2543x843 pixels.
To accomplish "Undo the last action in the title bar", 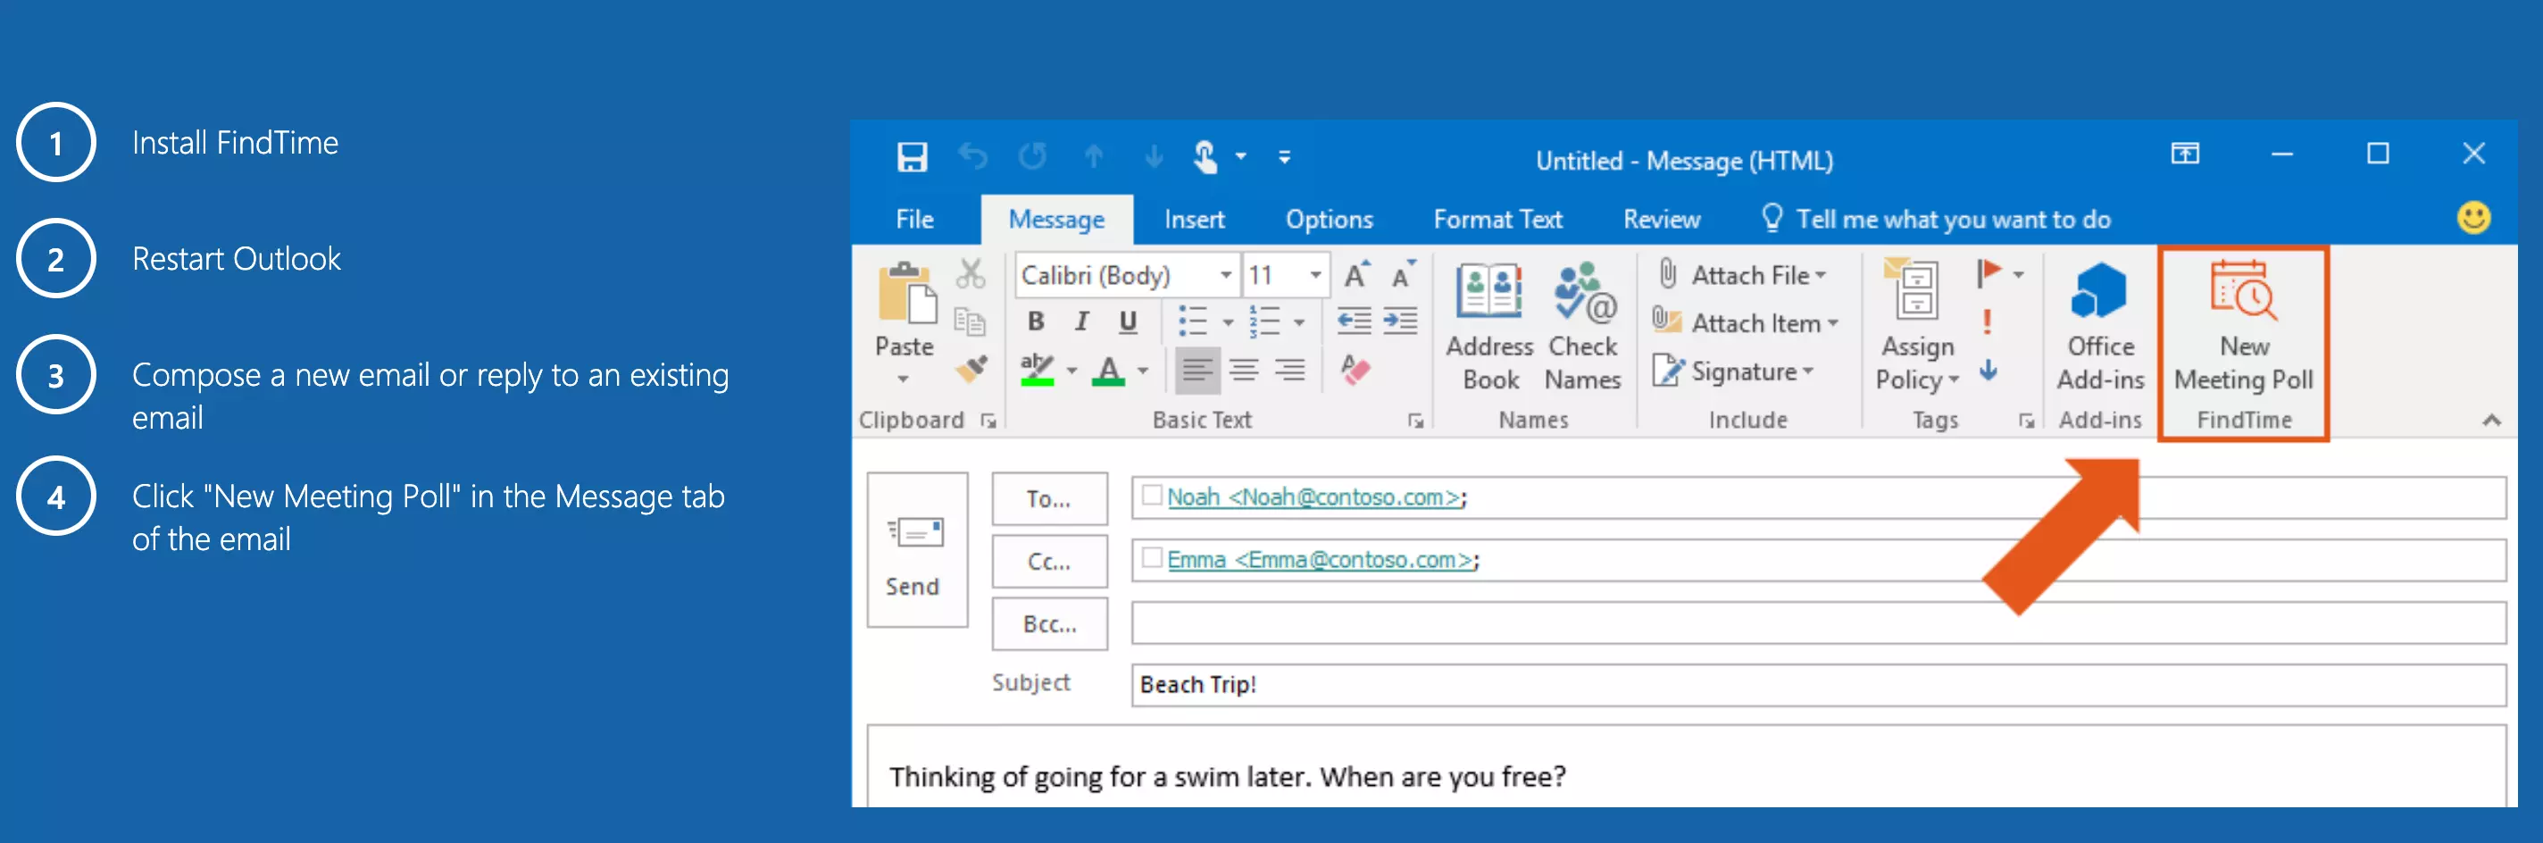I will pos(972,157).
